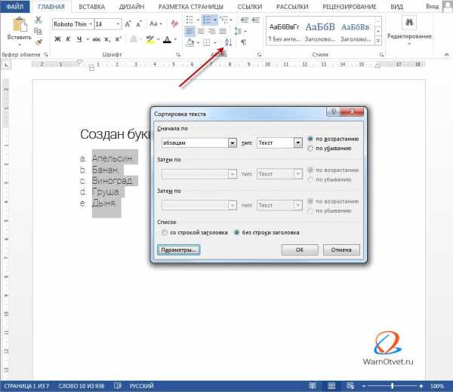Decrease font size with small A icon
Screen dimensions: 453x392
139,24
